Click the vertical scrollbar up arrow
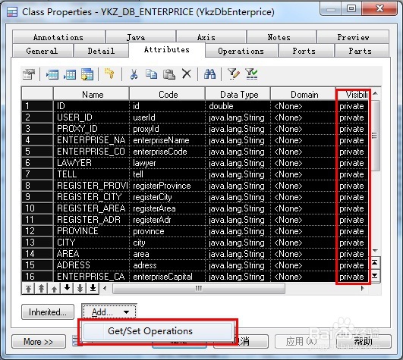The height and width of the screenshot is (360, 403). tap(375, 93)
